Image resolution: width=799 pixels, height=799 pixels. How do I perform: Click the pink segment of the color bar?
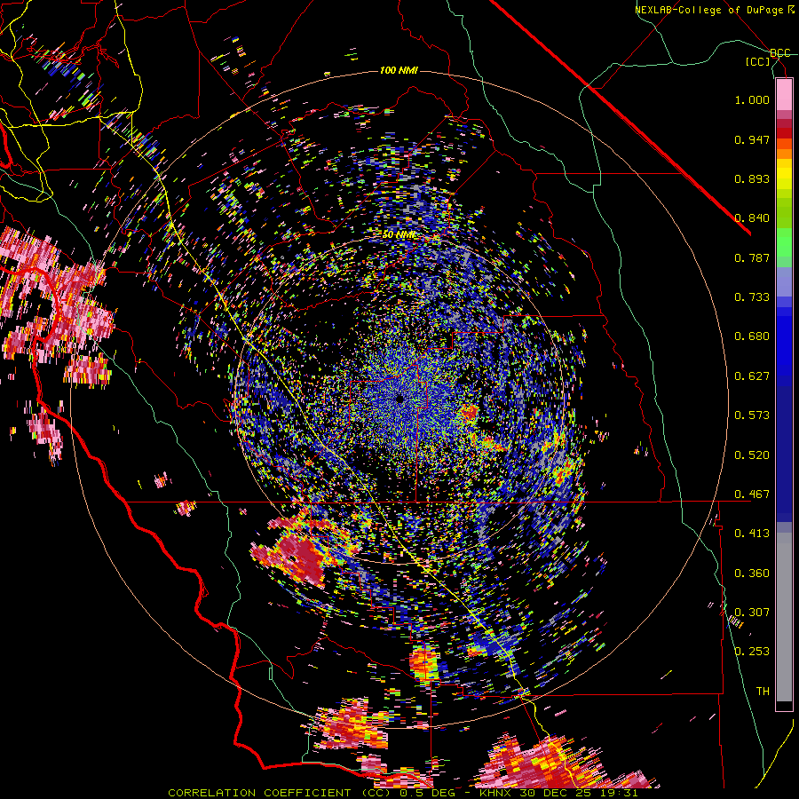point(784,94)
